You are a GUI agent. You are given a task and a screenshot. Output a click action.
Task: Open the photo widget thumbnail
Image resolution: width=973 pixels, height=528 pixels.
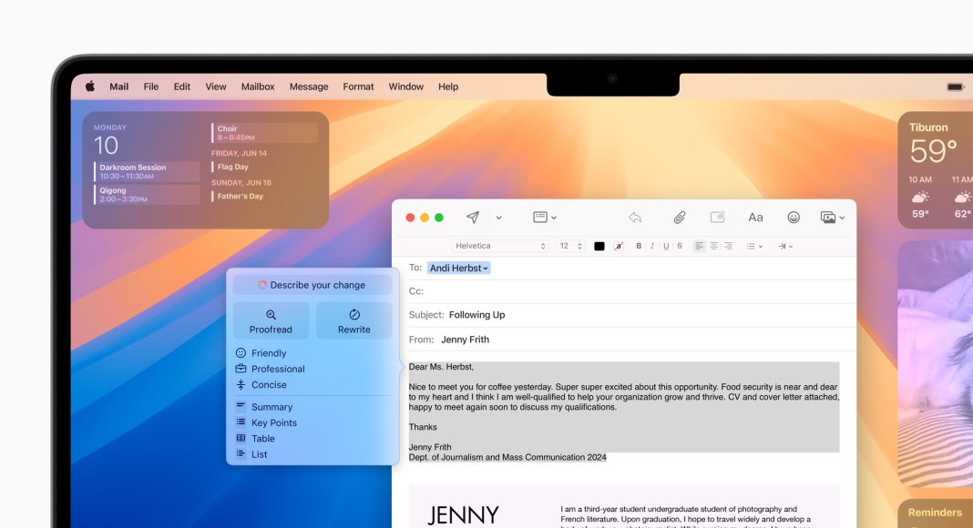click(935, 364)
